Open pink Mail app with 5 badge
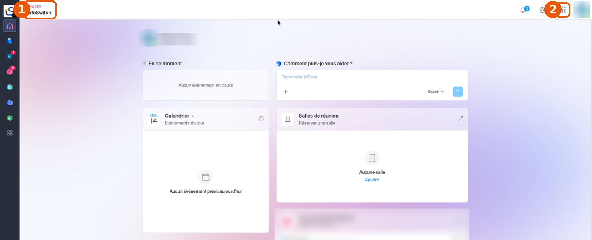592x240 pixels. (x=10, y=71)
